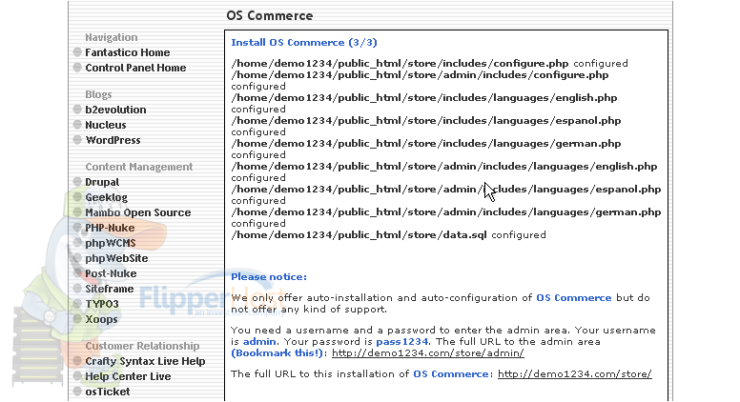Viewport: 740px width, 402px height.
Task: Click the bullet icon beside Help Center Live
Action: pos(77,376)
